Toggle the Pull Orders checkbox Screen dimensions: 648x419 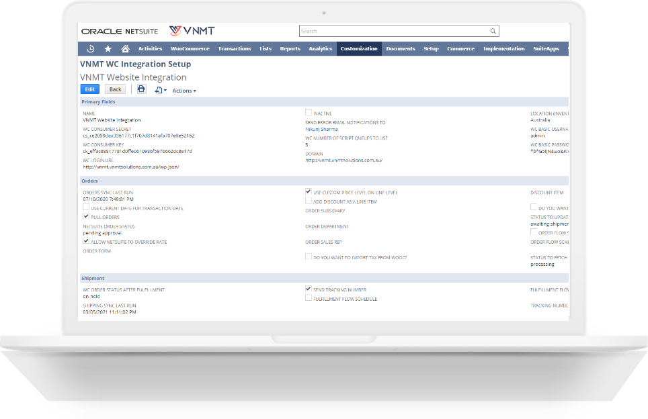86,217
